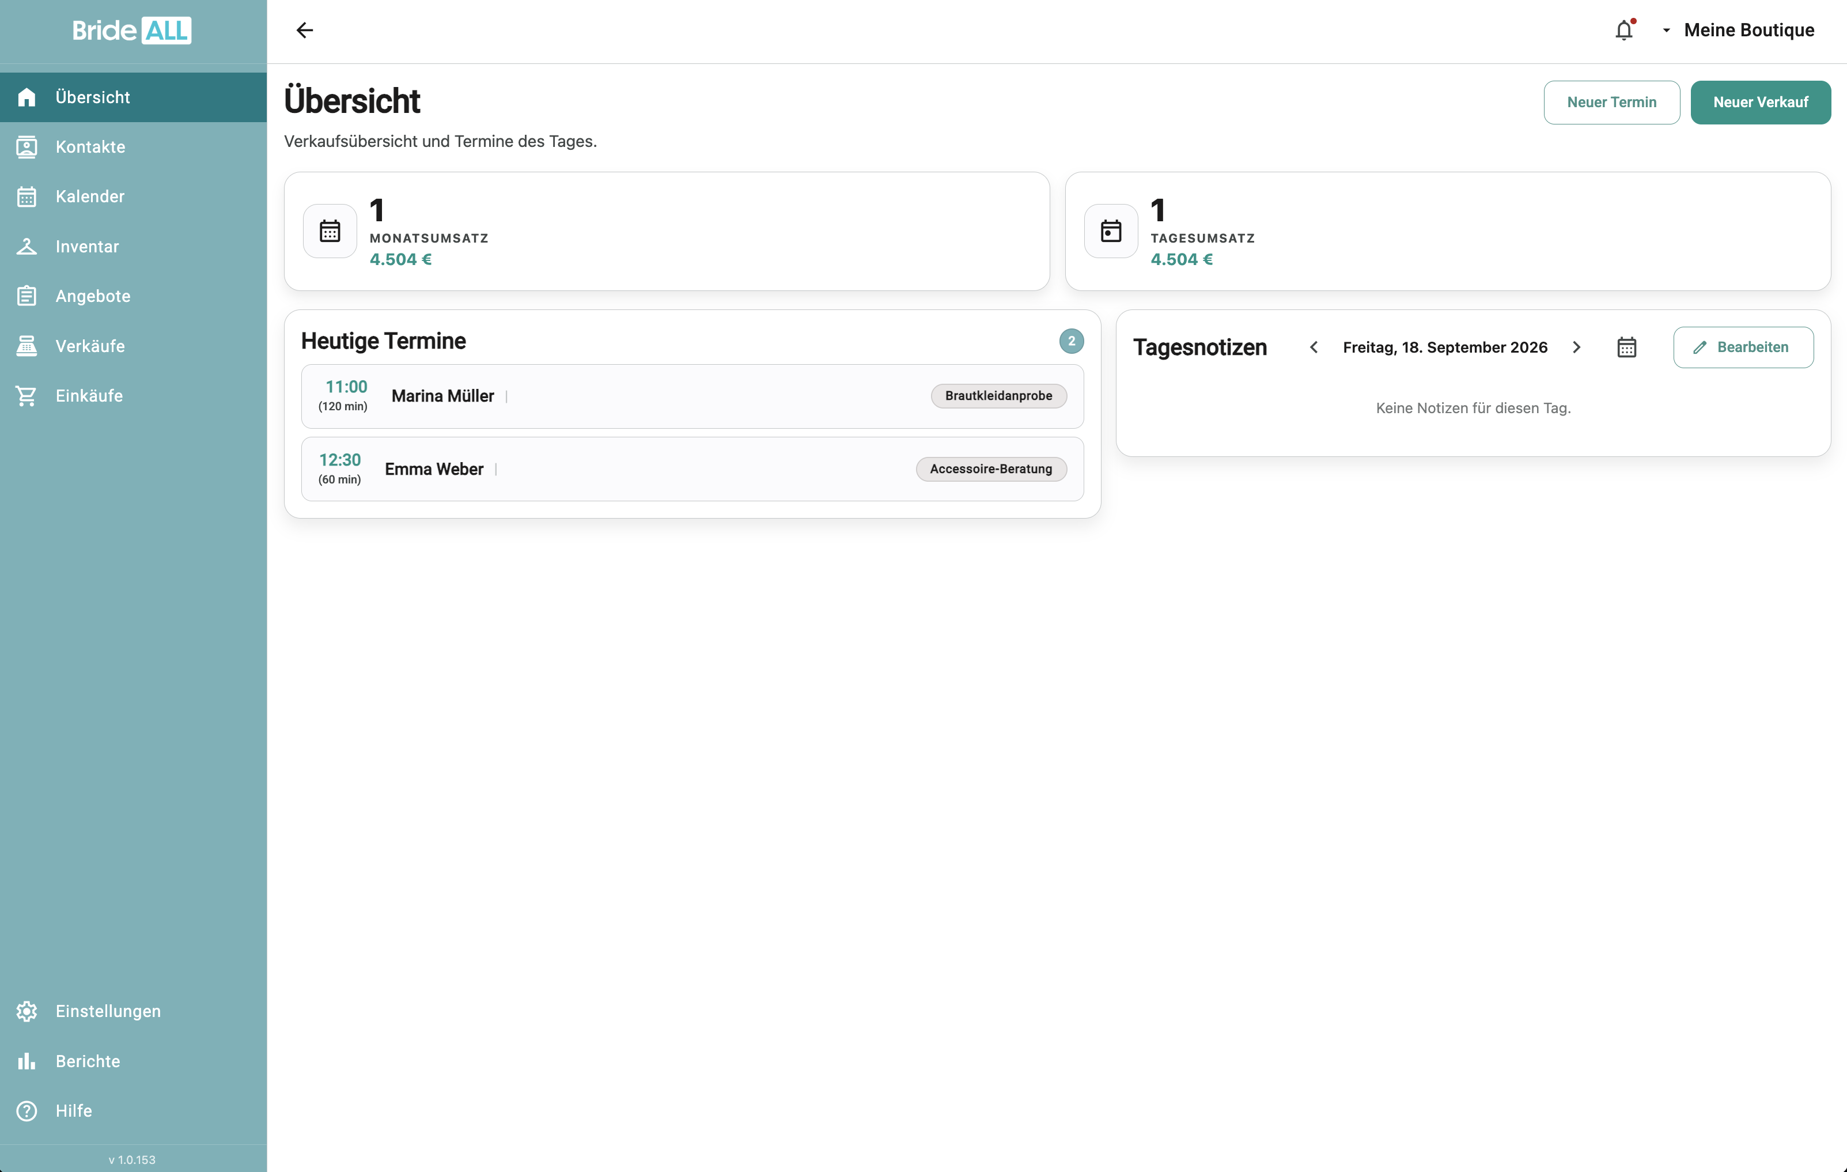Click the Übersicht home icon
This screenshot has height=1172, width=1847.
(27, 97)
